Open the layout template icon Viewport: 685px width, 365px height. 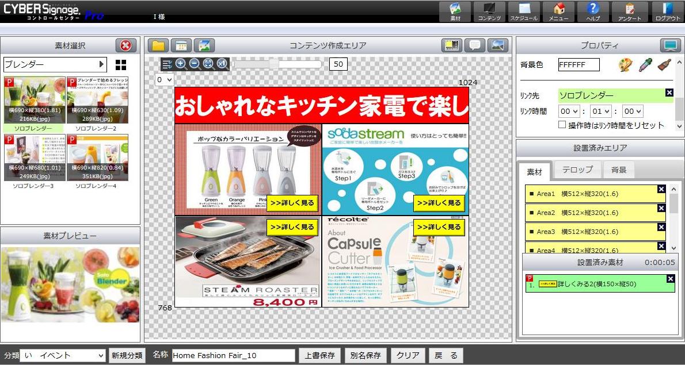pyautogui.click(x=181, y=45)
